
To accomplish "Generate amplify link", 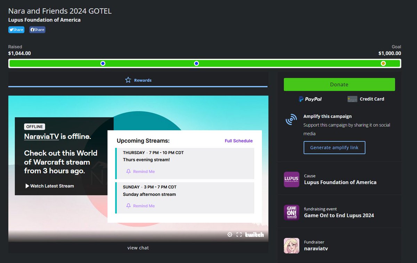I will click(x=334, y=148).
